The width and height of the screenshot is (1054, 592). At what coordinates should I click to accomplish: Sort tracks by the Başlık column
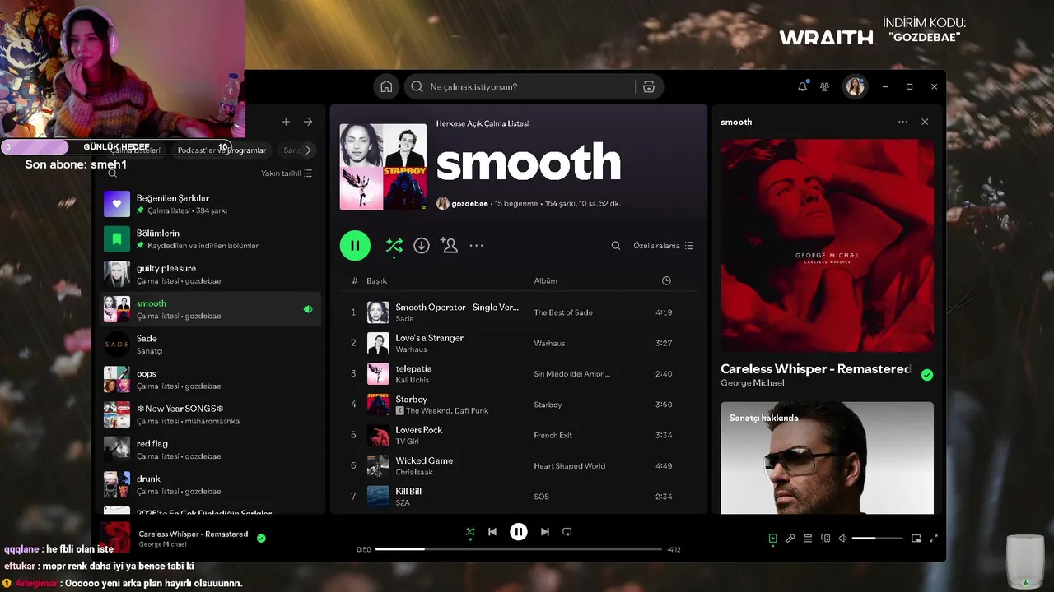376,280
